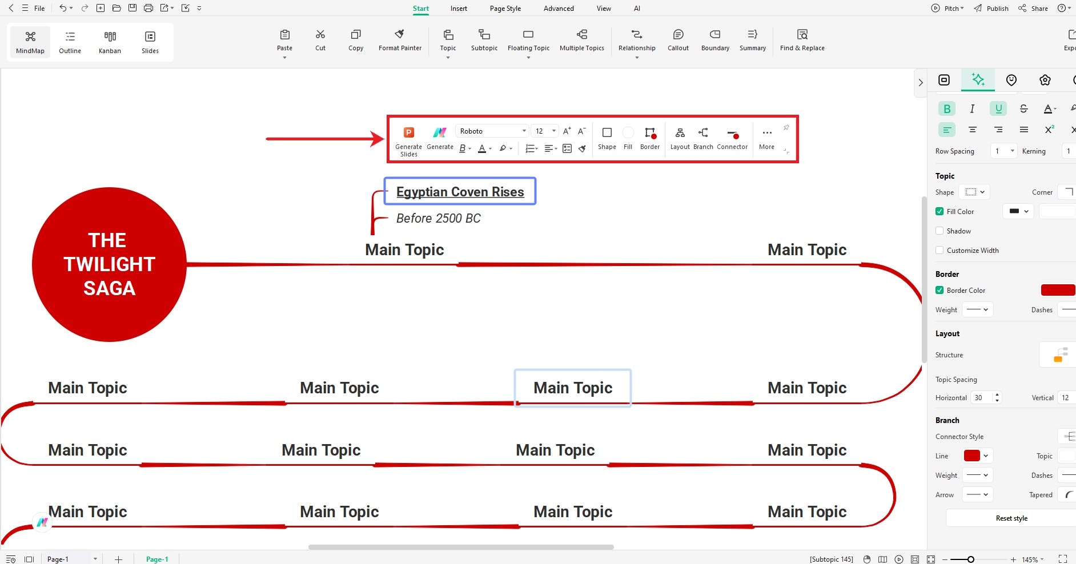This screenshot has height=564, width=1076.
Task: Insert a Subtopic
Action: pos(484,40)
